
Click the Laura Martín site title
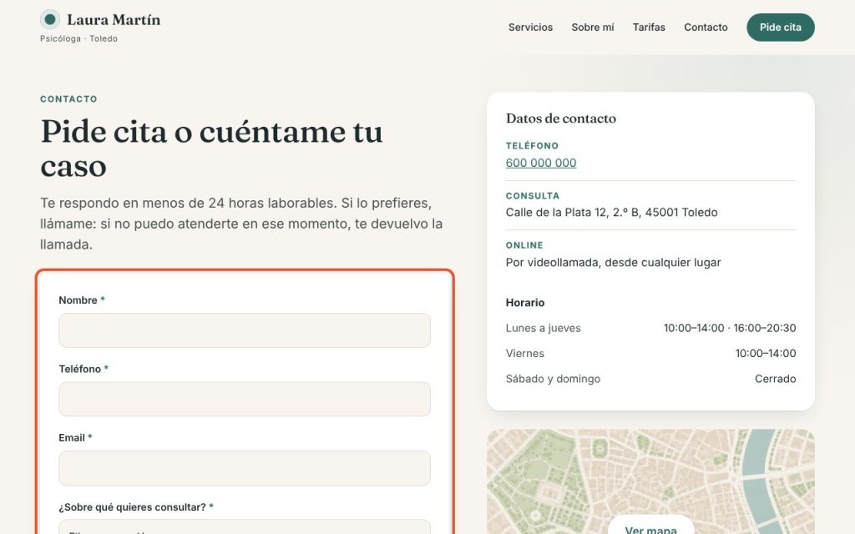pos(114,20)
